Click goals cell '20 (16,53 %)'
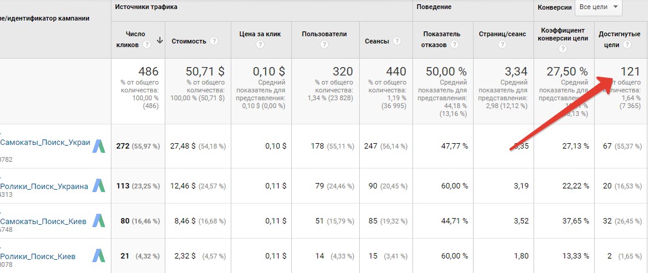648x273 pixels. [623, 185]
